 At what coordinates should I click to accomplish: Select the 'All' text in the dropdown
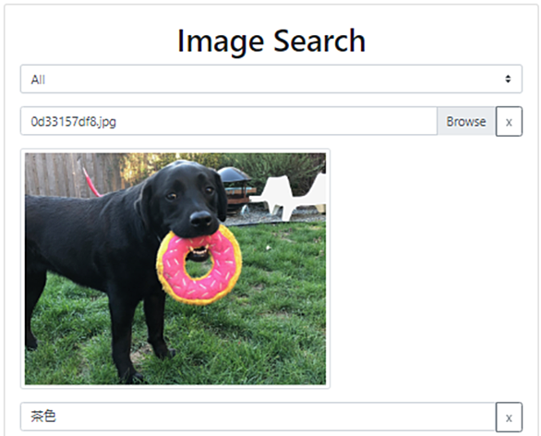[38, 79]
